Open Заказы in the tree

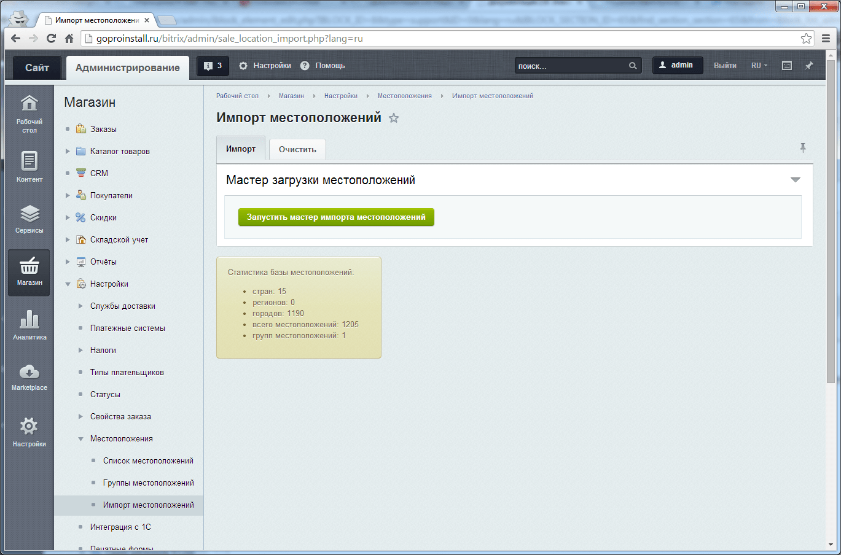point(103,129)
